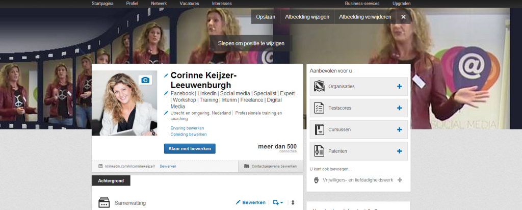Screen dimensions: 522x210
Task: Click the camera icon on profile photo
Action: [x=145, y=80]
